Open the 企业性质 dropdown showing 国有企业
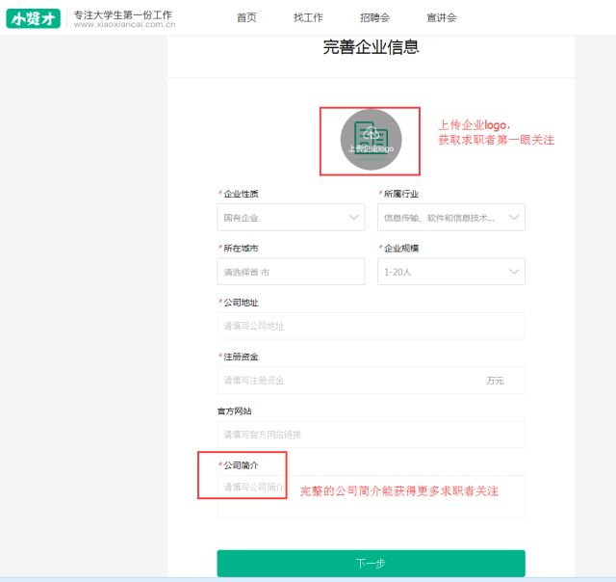 (x=291, y=217)
